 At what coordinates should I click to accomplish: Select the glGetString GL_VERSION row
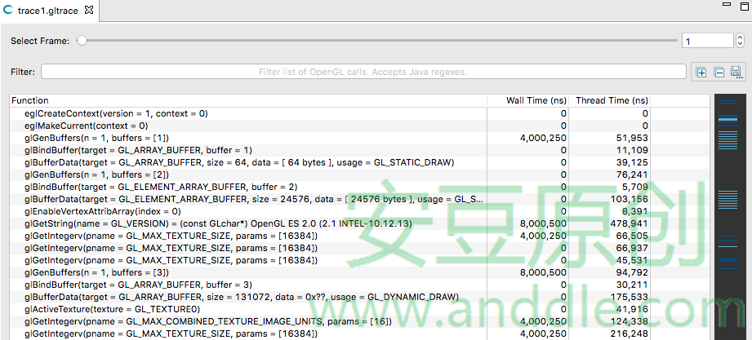(359, 223)
